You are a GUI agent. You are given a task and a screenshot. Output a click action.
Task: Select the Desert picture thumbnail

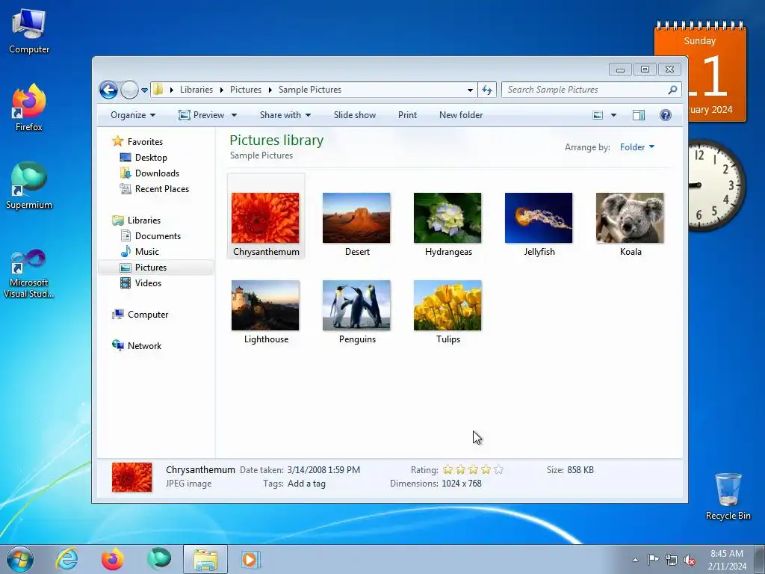point(356,217)
